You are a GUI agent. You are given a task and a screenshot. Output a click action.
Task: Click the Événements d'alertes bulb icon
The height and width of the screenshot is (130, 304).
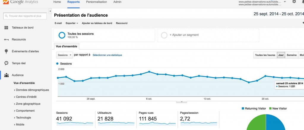(x=6, y=51)
